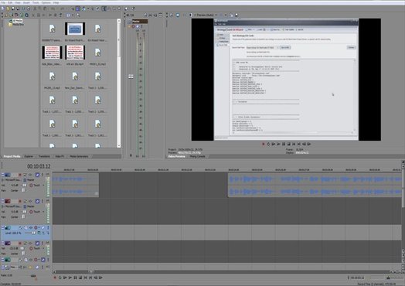Switch to the Transitions tab
This screenshot has height=286, width=405.
(44, 156)
